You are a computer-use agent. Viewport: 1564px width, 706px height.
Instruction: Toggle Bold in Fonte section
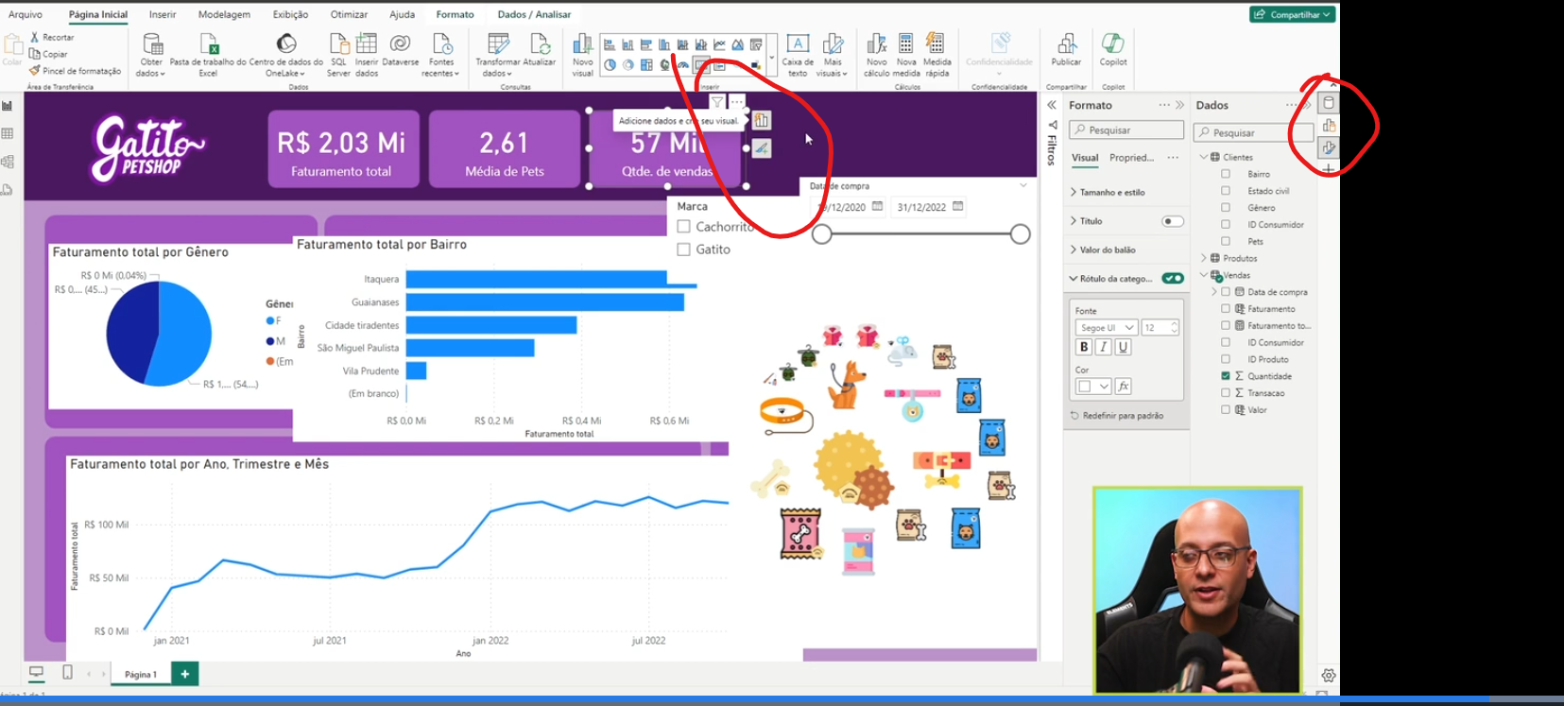1084,347
